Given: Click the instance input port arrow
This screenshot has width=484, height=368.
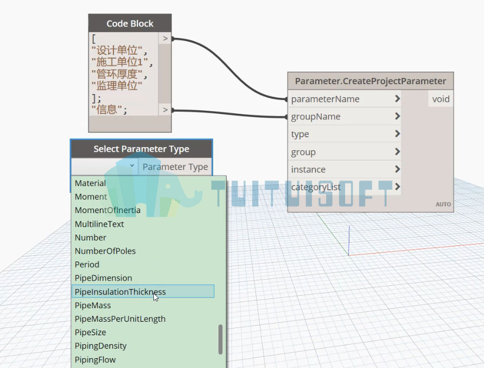Looking at the screenshot, I should tap(397, 169).
